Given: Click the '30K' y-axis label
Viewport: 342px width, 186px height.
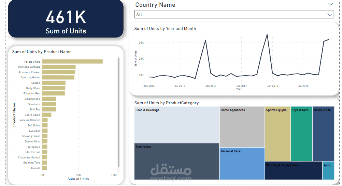Looking at the screenshot, I should click(141, 43).
